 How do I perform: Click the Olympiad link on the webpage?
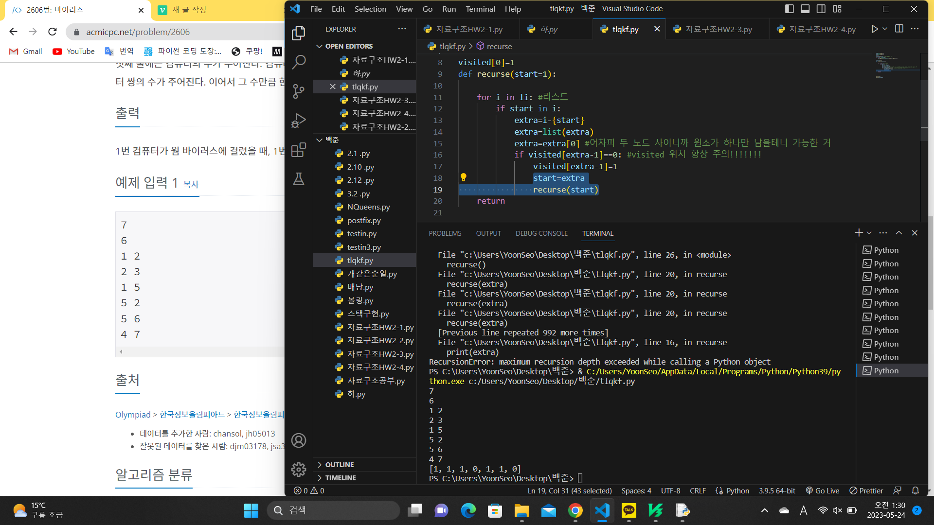pos(132,415)
